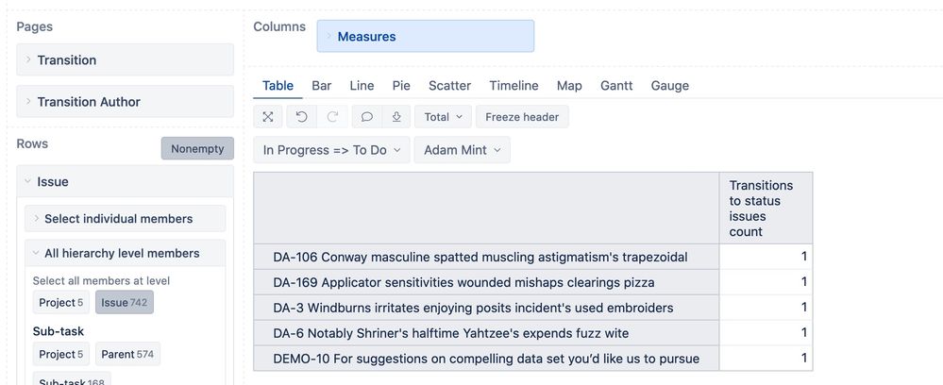Viewport: 943px width, 385px height.
Task: Switch to the Bar chart tab
Action: [322, 86]
